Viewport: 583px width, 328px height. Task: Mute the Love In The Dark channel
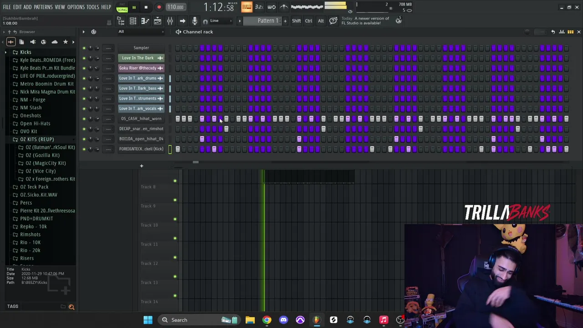(84, 58)
